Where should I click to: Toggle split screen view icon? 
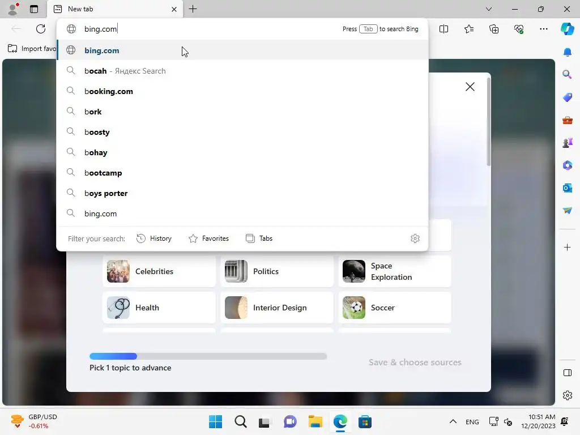443,29
